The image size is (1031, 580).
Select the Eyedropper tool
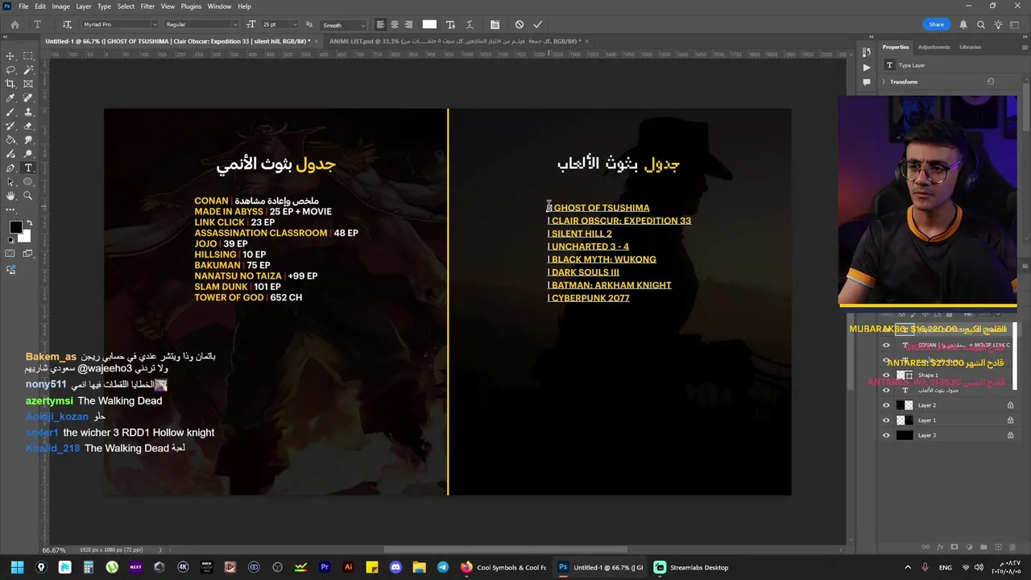coord(10,97)
